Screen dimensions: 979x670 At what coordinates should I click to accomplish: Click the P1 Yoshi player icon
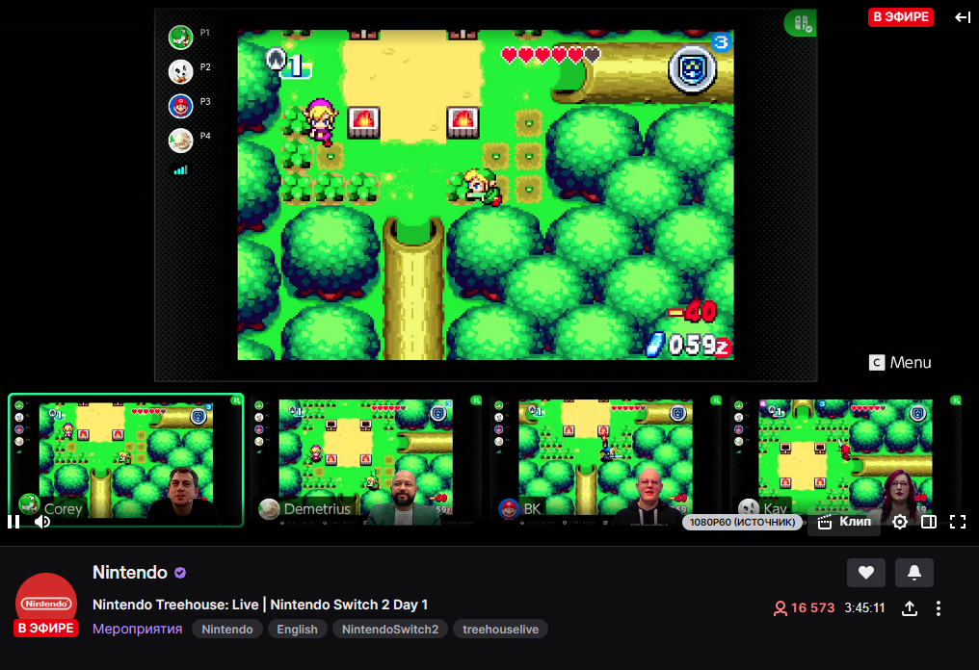click(x=180, y=38)
